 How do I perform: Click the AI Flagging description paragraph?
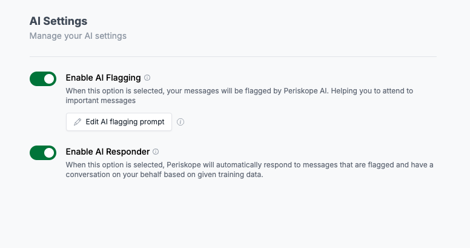click(x=239, y=95)
